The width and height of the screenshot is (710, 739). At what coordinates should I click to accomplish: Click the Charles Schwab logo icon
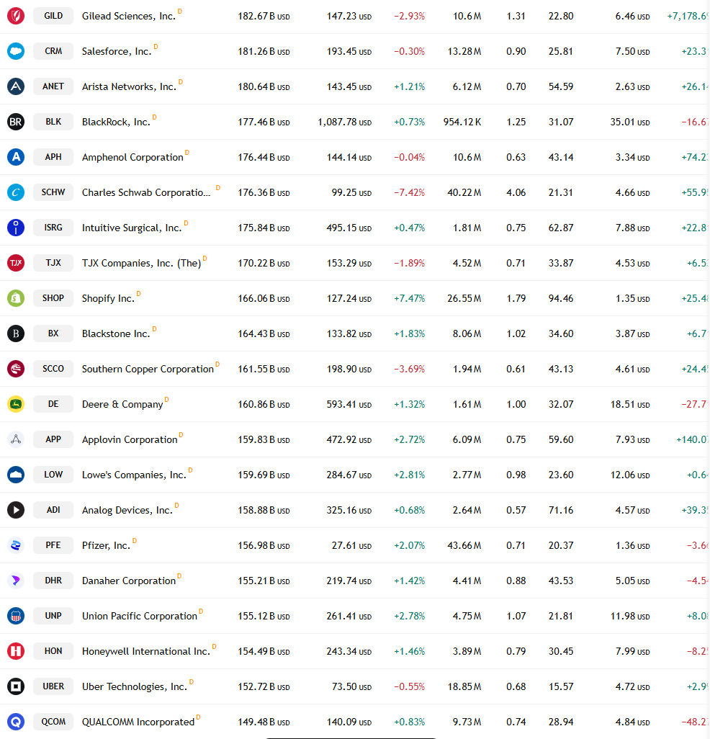point(16,192)
